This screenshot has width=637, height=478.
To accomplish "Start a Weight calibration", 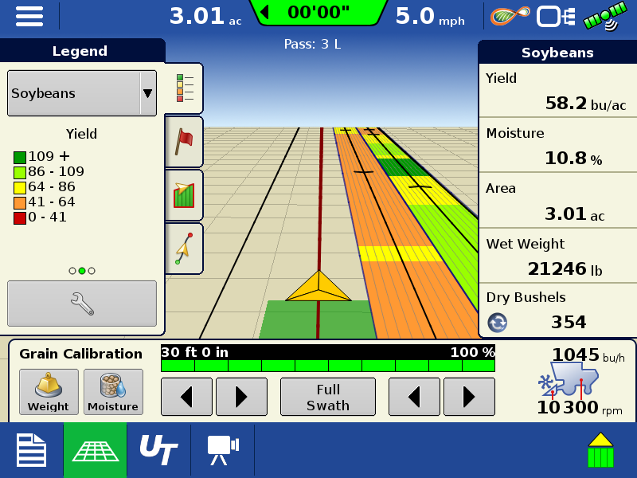I will click(x=48, y=391).
